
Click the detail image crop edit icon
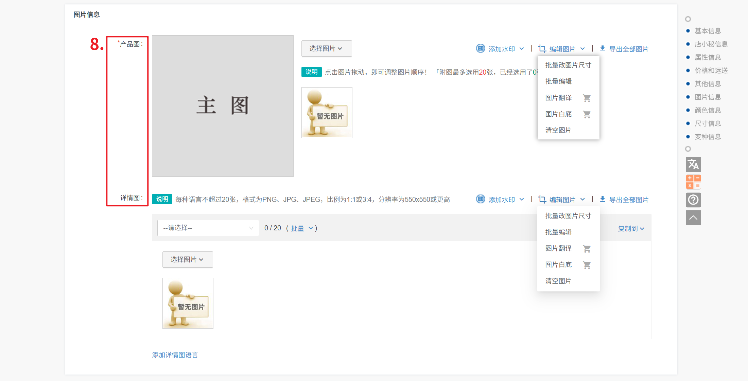(542, 199)
